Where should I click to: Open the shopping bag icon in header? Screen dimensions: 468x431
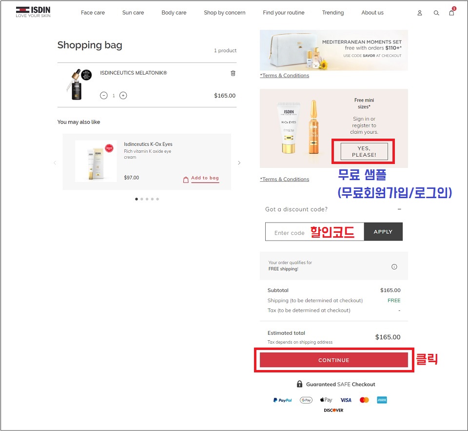[x=452, y=12]
